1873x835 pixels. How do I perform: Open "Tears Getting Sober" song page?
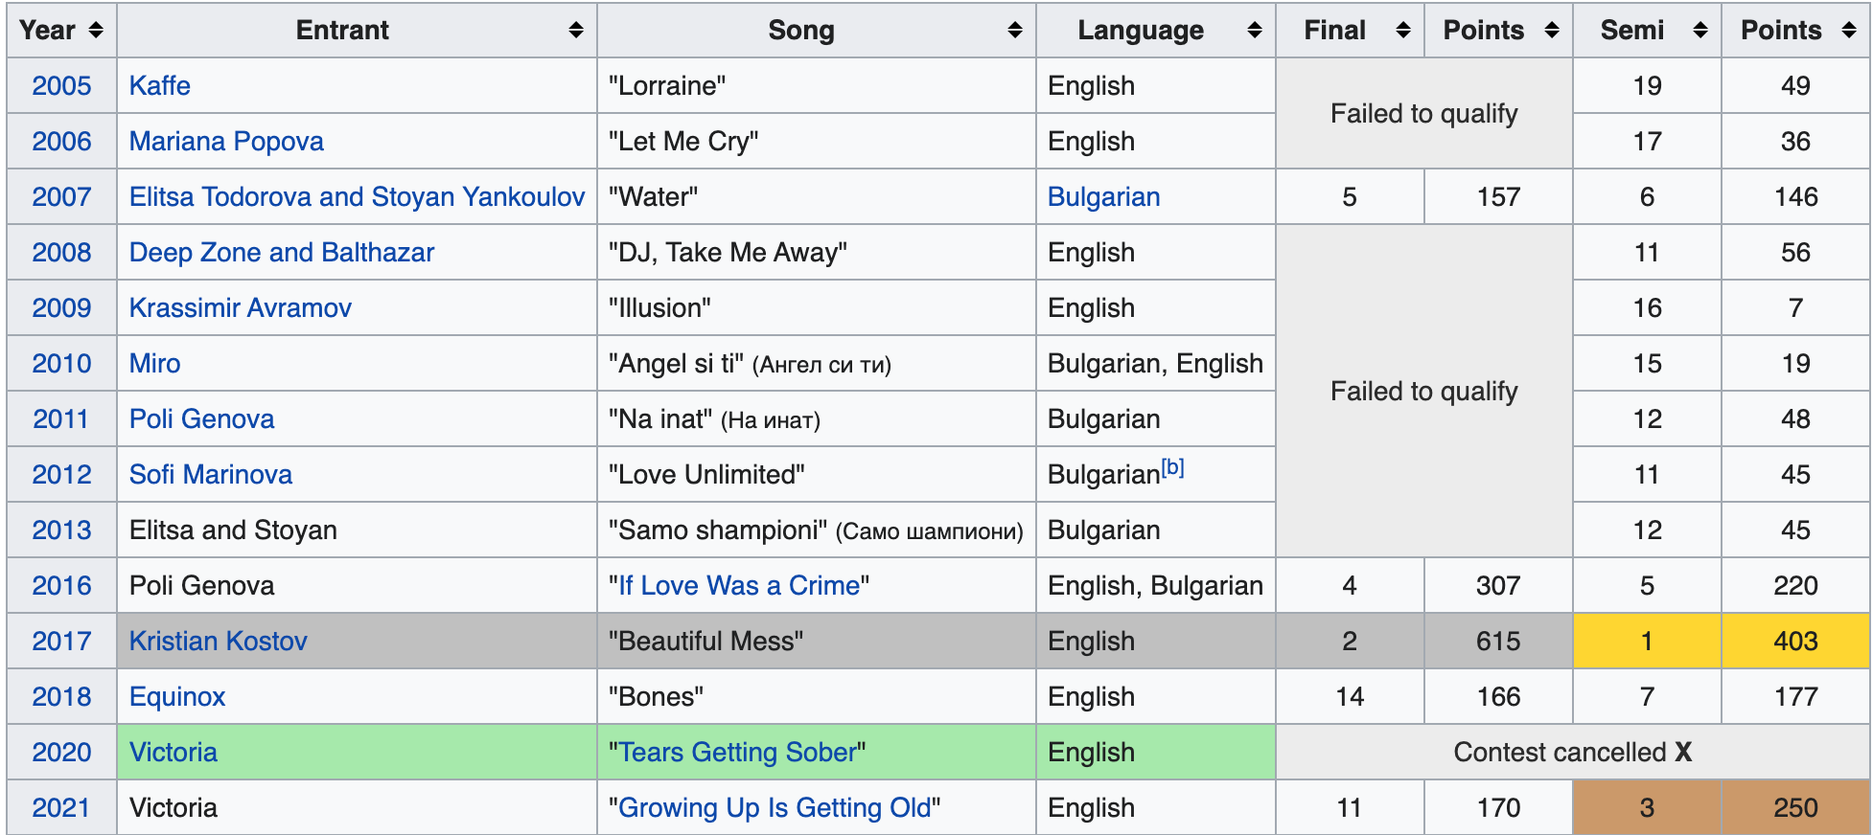point(737,753)
